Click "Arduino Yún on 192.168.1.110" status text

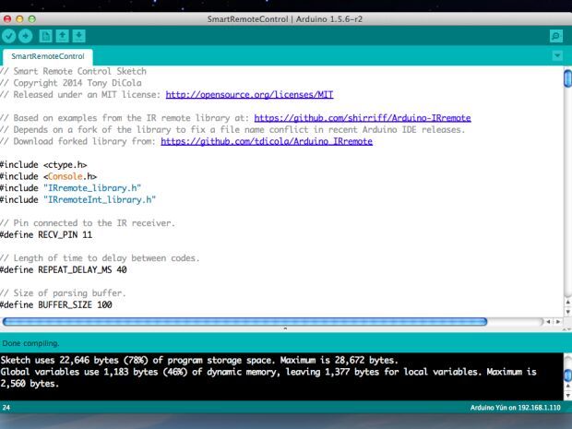(515, 408)
